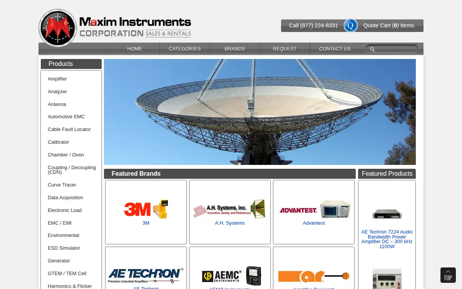
Task: Click the A.H. Systems brand logo
Action: pos(229,209)
